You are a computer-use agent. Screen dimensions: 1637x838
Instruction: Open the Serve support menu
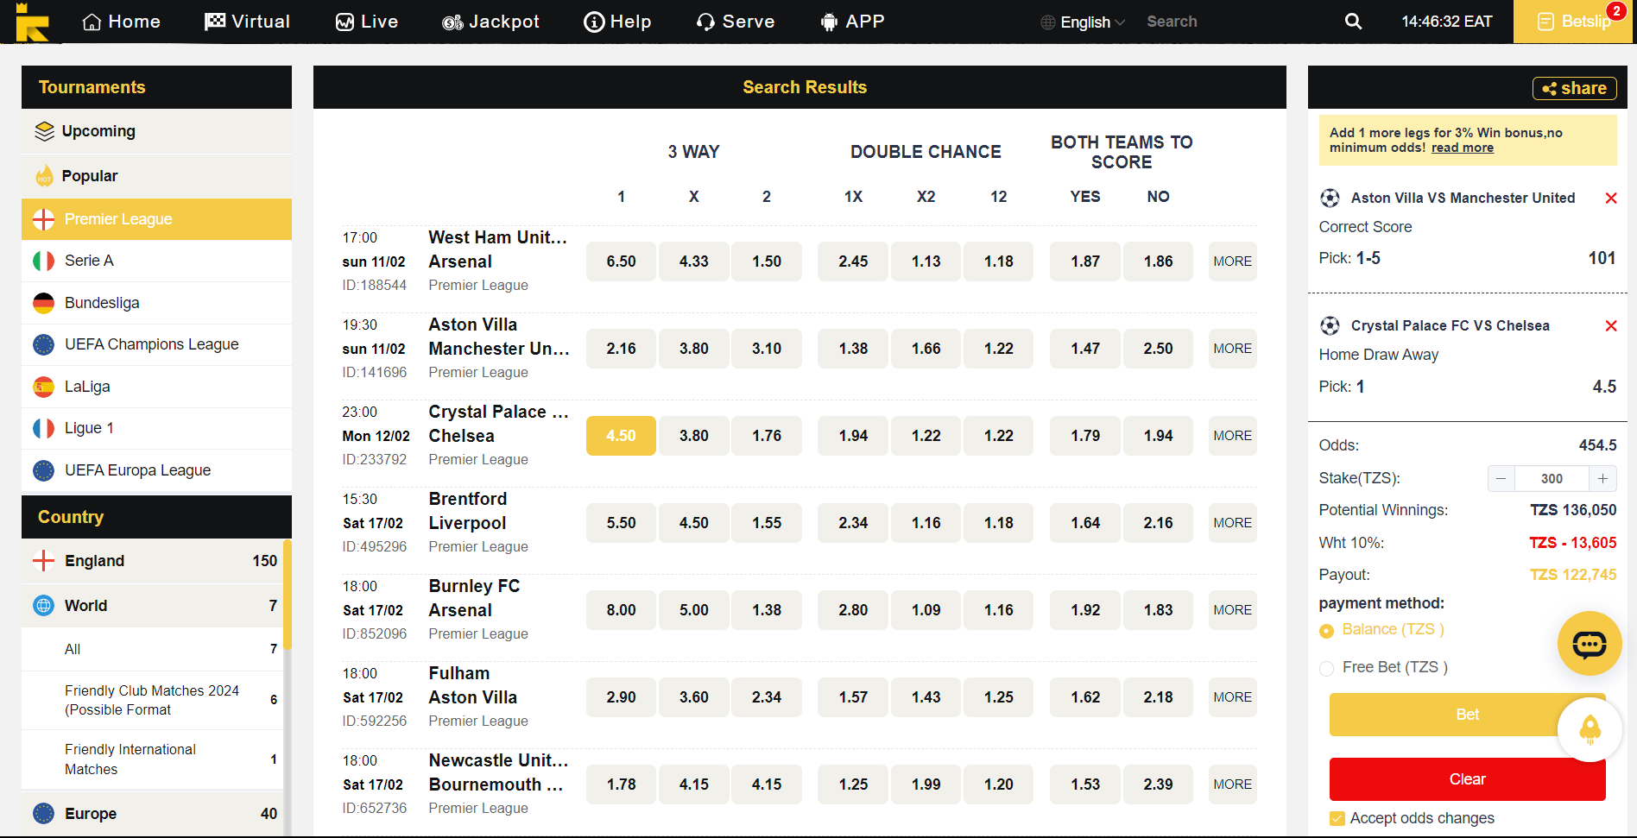click(736, 22)
